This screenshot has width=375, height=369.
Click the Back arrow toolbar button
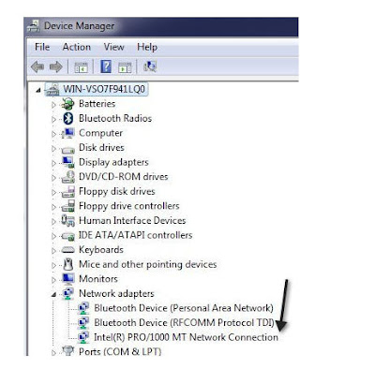[37, 66]
